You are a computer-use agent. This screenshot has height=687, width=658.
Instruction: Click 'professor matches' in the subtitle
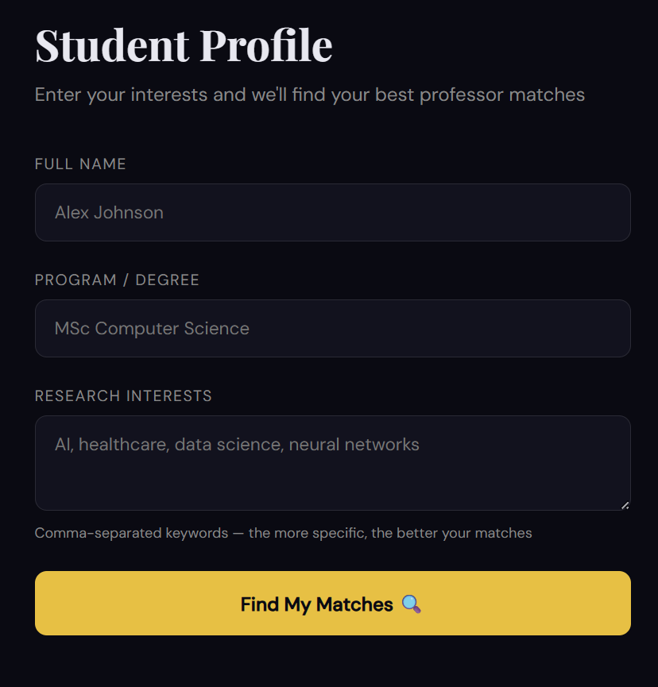pos(502,95)
